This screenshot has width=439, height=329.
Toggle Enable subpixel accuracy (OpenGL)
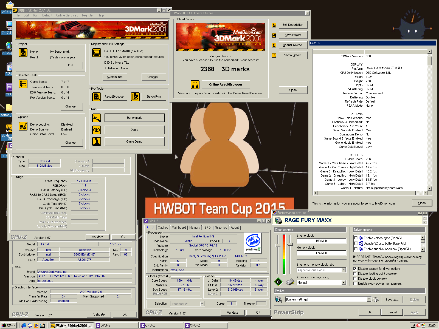[x=356, y=249]
